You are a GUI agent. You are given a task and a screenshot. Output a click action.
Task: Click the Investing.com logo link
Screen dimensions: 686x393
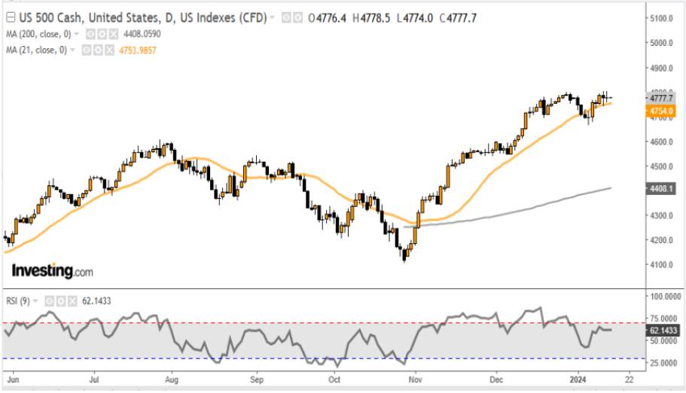(x=52, y=270)
